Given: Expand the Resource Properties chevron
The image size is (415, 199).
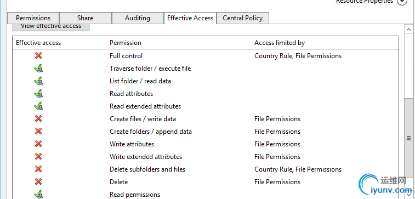Looking at the screenshot, I should coord(402,2).
